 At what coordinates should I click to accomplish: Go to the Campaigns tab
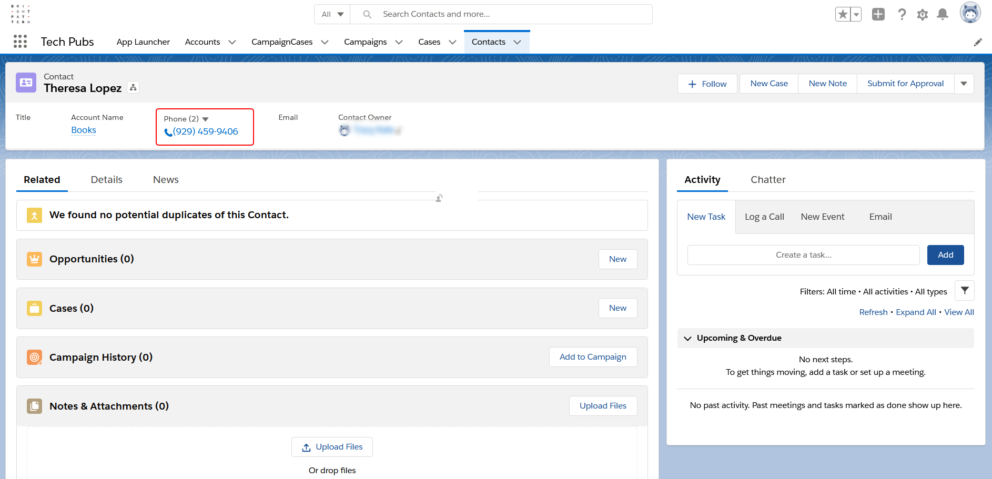(x=366, y=42)
